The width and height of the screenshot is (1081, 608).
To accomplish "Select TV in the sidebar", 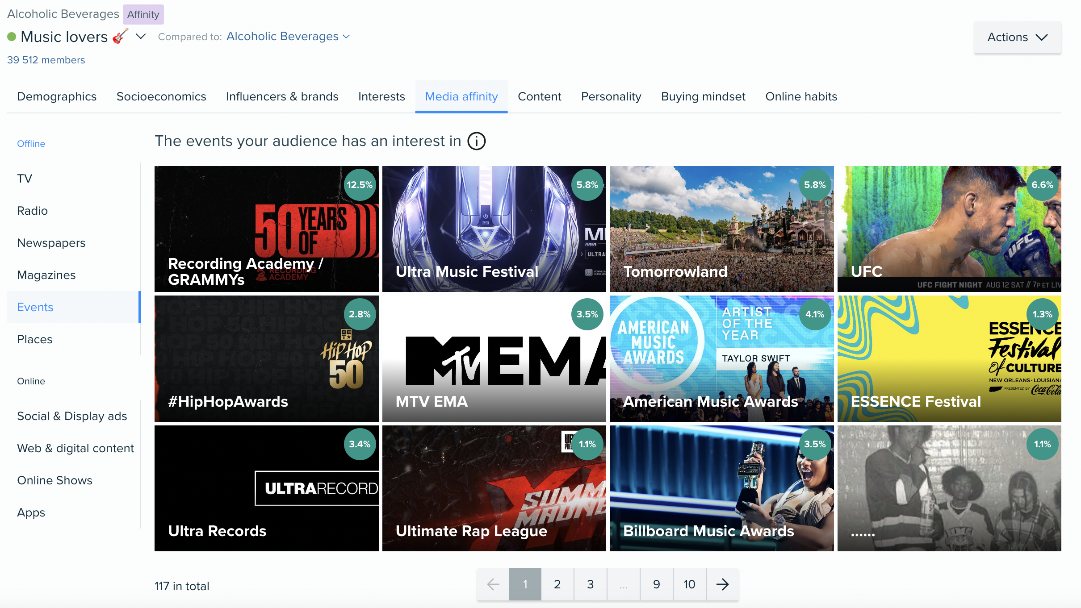I will point(74,179).
